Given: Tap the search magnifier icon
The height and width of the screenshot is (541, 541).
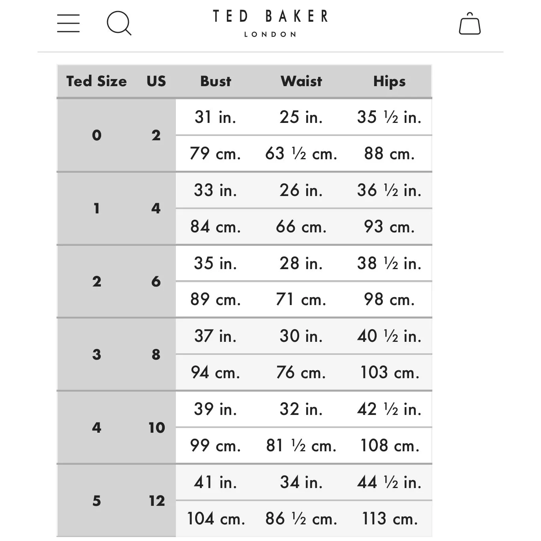Looking at the screenshot, I should coord(119,23).
